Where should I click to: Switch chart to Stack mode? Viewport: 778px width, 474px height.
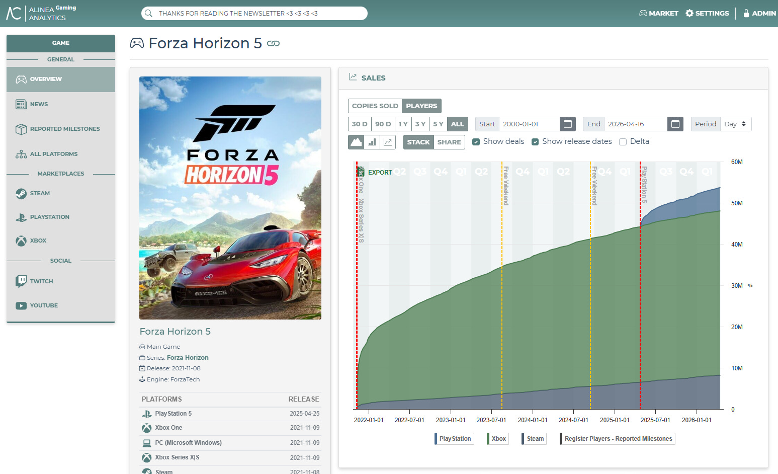coord(418,142)
